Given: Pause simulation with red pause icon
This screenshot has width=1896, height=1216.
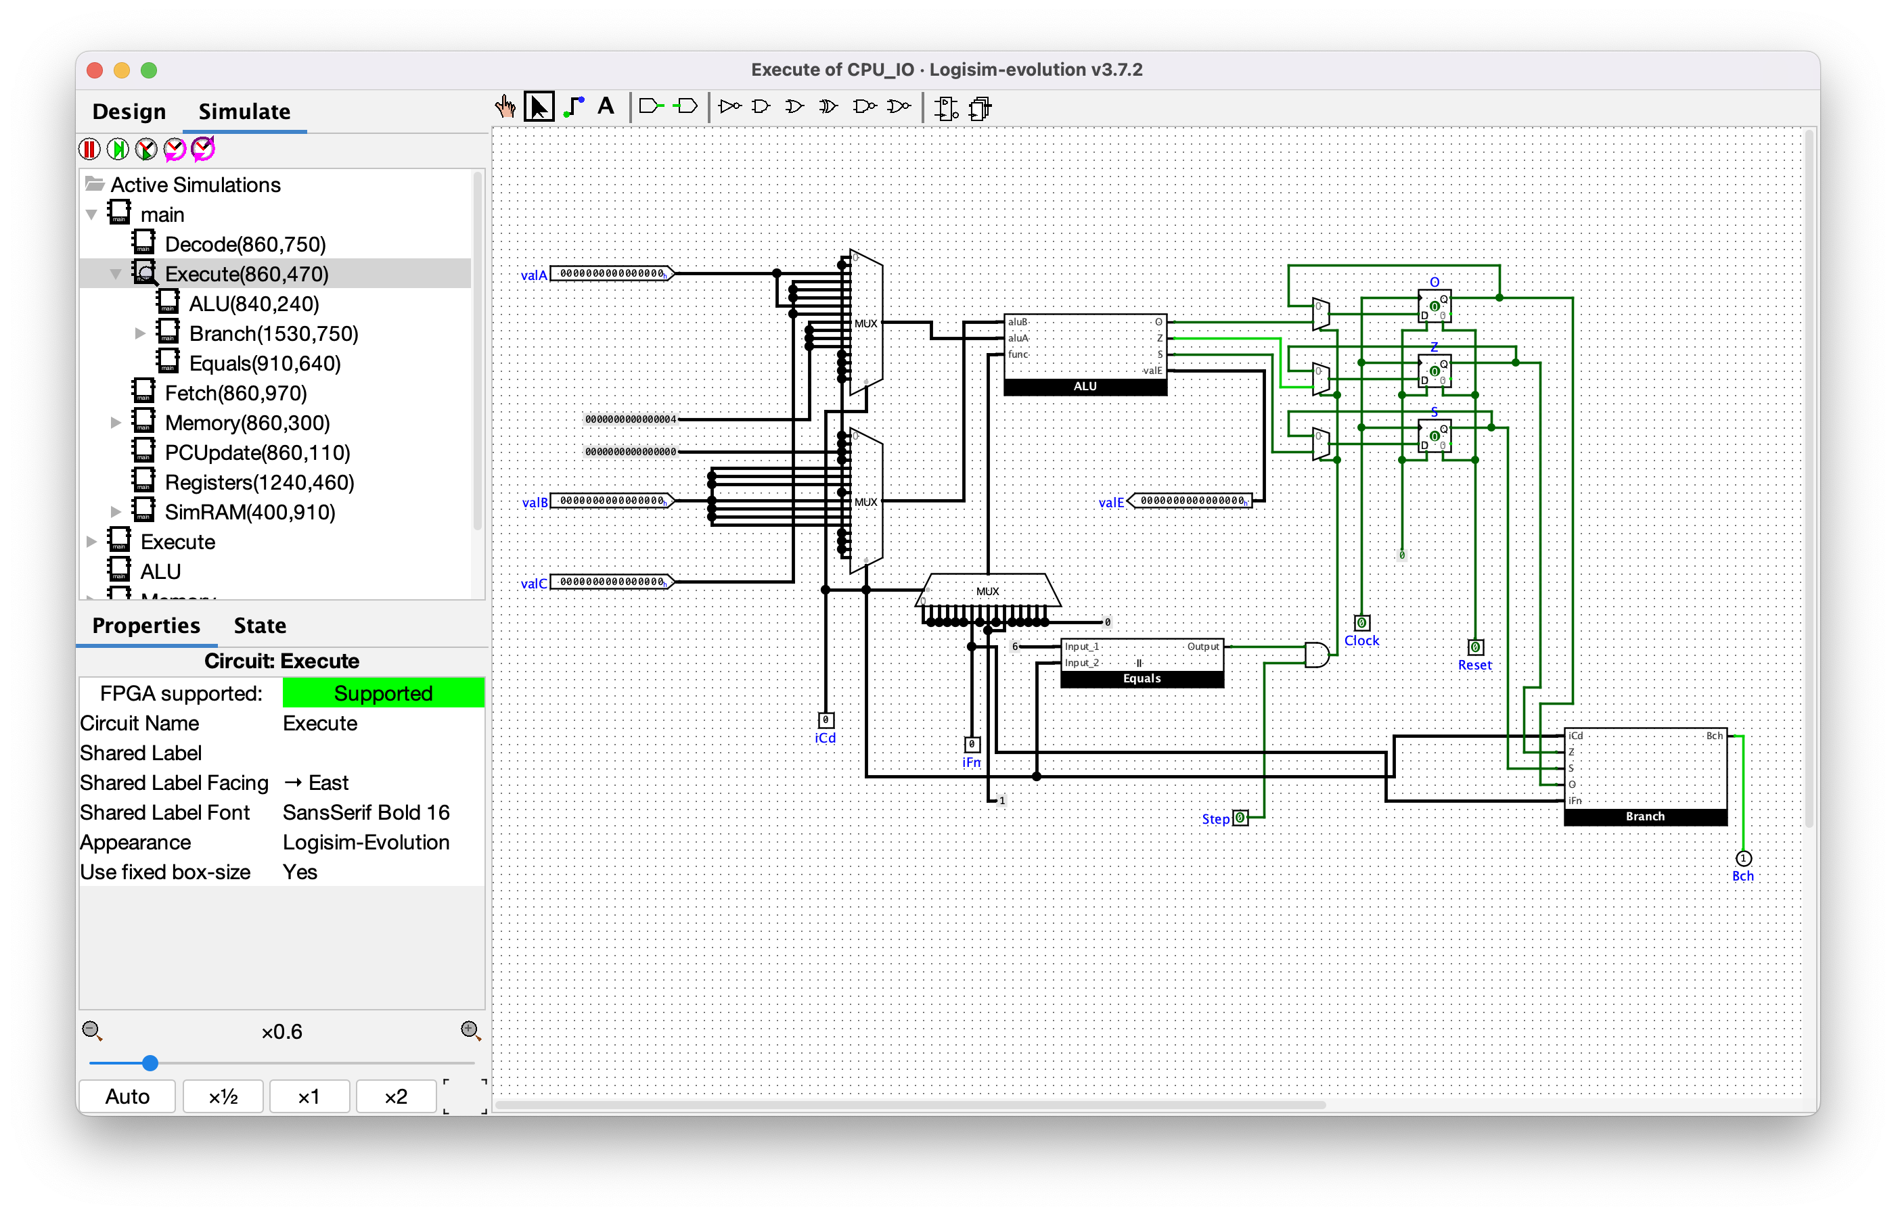Looking at the screenshot, I should (x=90, y=148).
